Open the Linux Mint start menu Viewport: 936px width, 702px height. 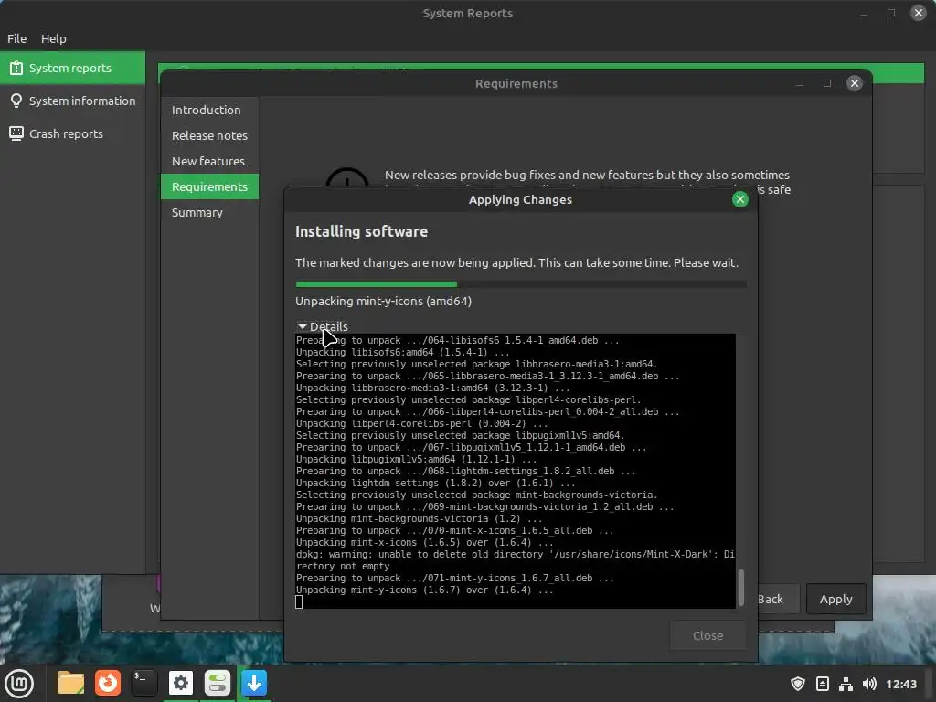pos(19,684)
